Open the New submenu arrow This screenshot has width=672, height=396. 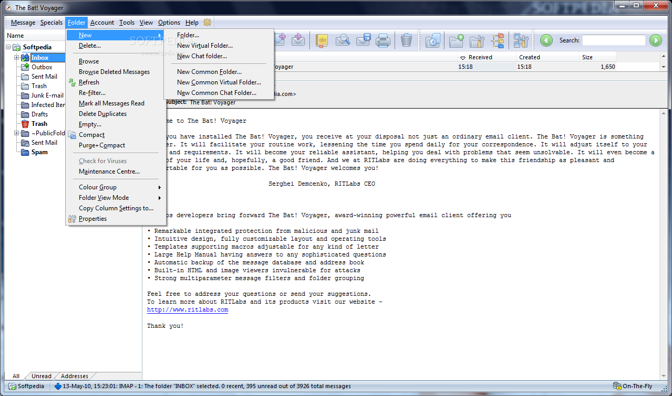[160, 35]
